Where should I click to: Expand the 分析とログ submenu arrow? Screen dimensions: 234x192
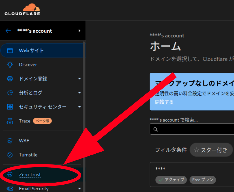click(x=80, y=93)
